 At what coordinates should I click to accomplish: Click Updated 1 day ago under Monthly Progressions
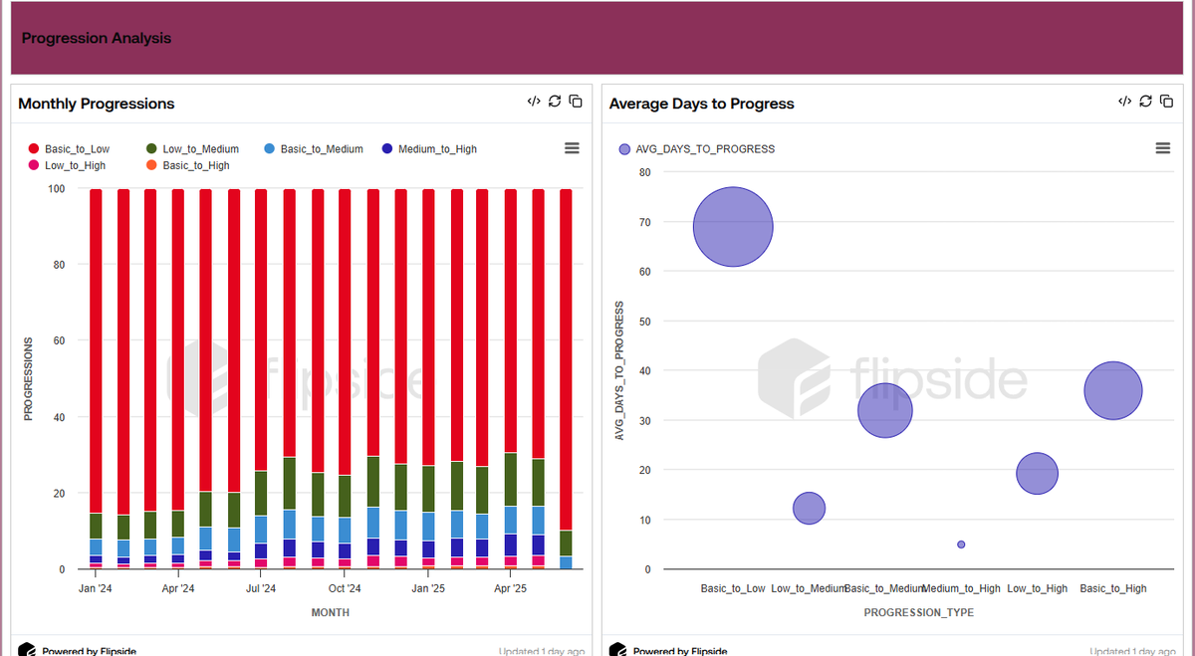542,651
